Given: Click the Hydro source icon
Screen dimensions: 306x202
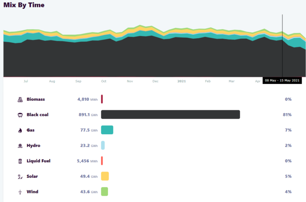Looking at the screenshot, I should pyautogui.click(x=20, y=146).
